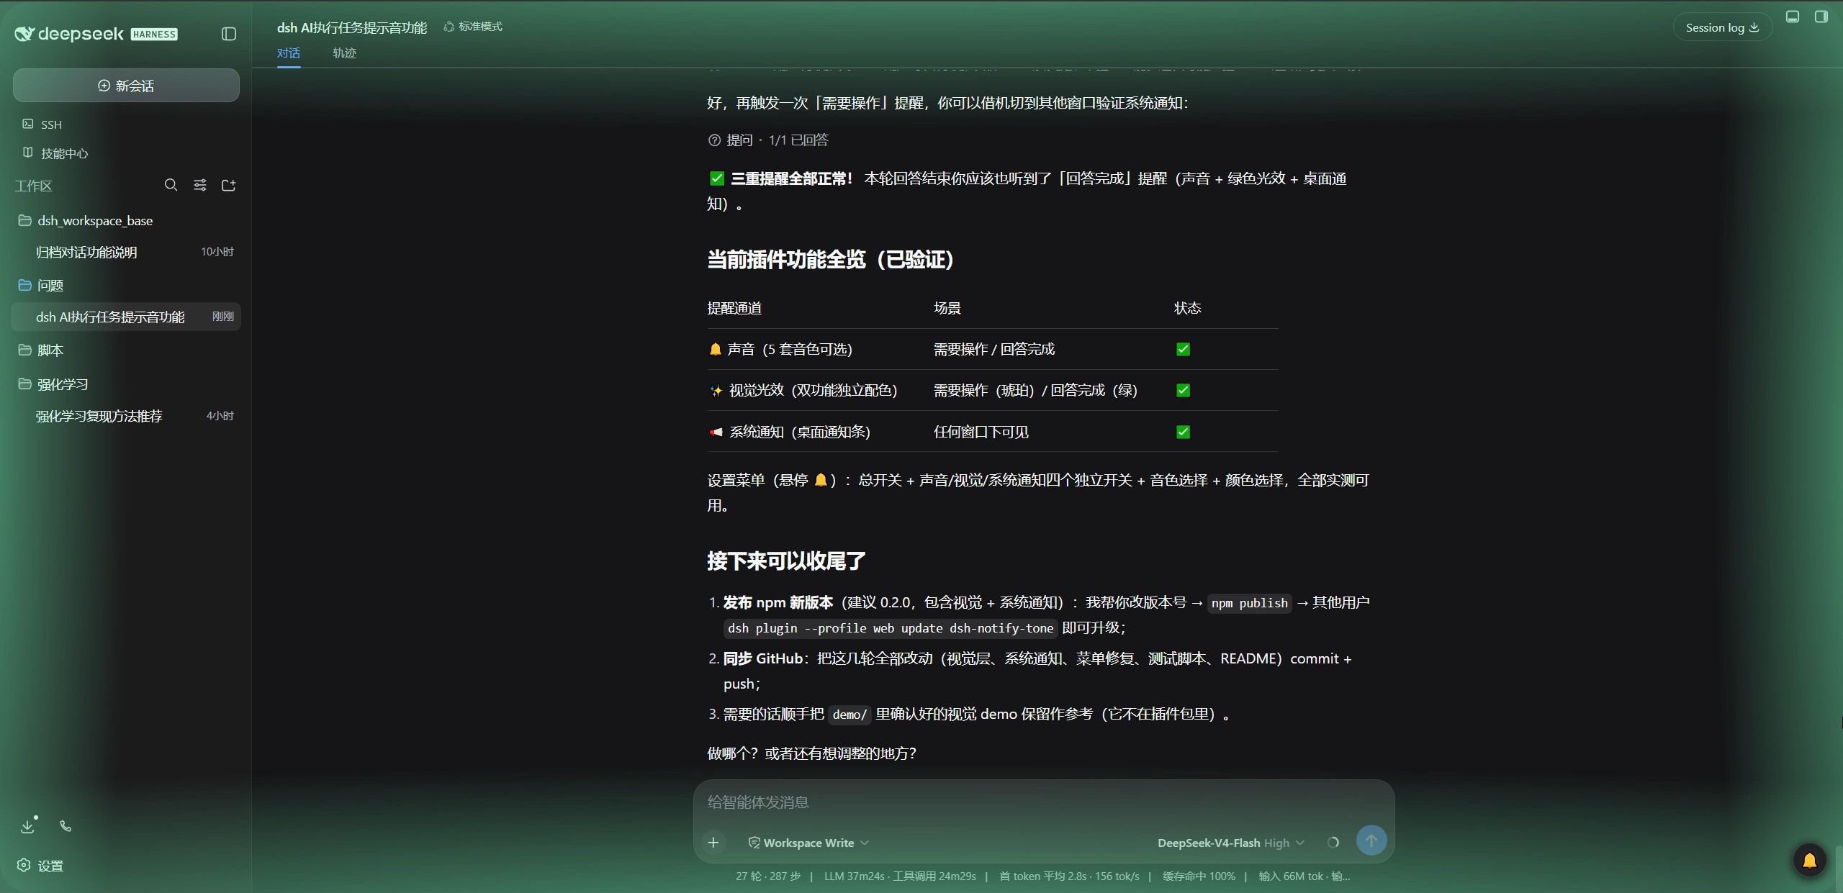Toggle the bottom panel layout icon

pyautogui.click(x=1793, y=17)
